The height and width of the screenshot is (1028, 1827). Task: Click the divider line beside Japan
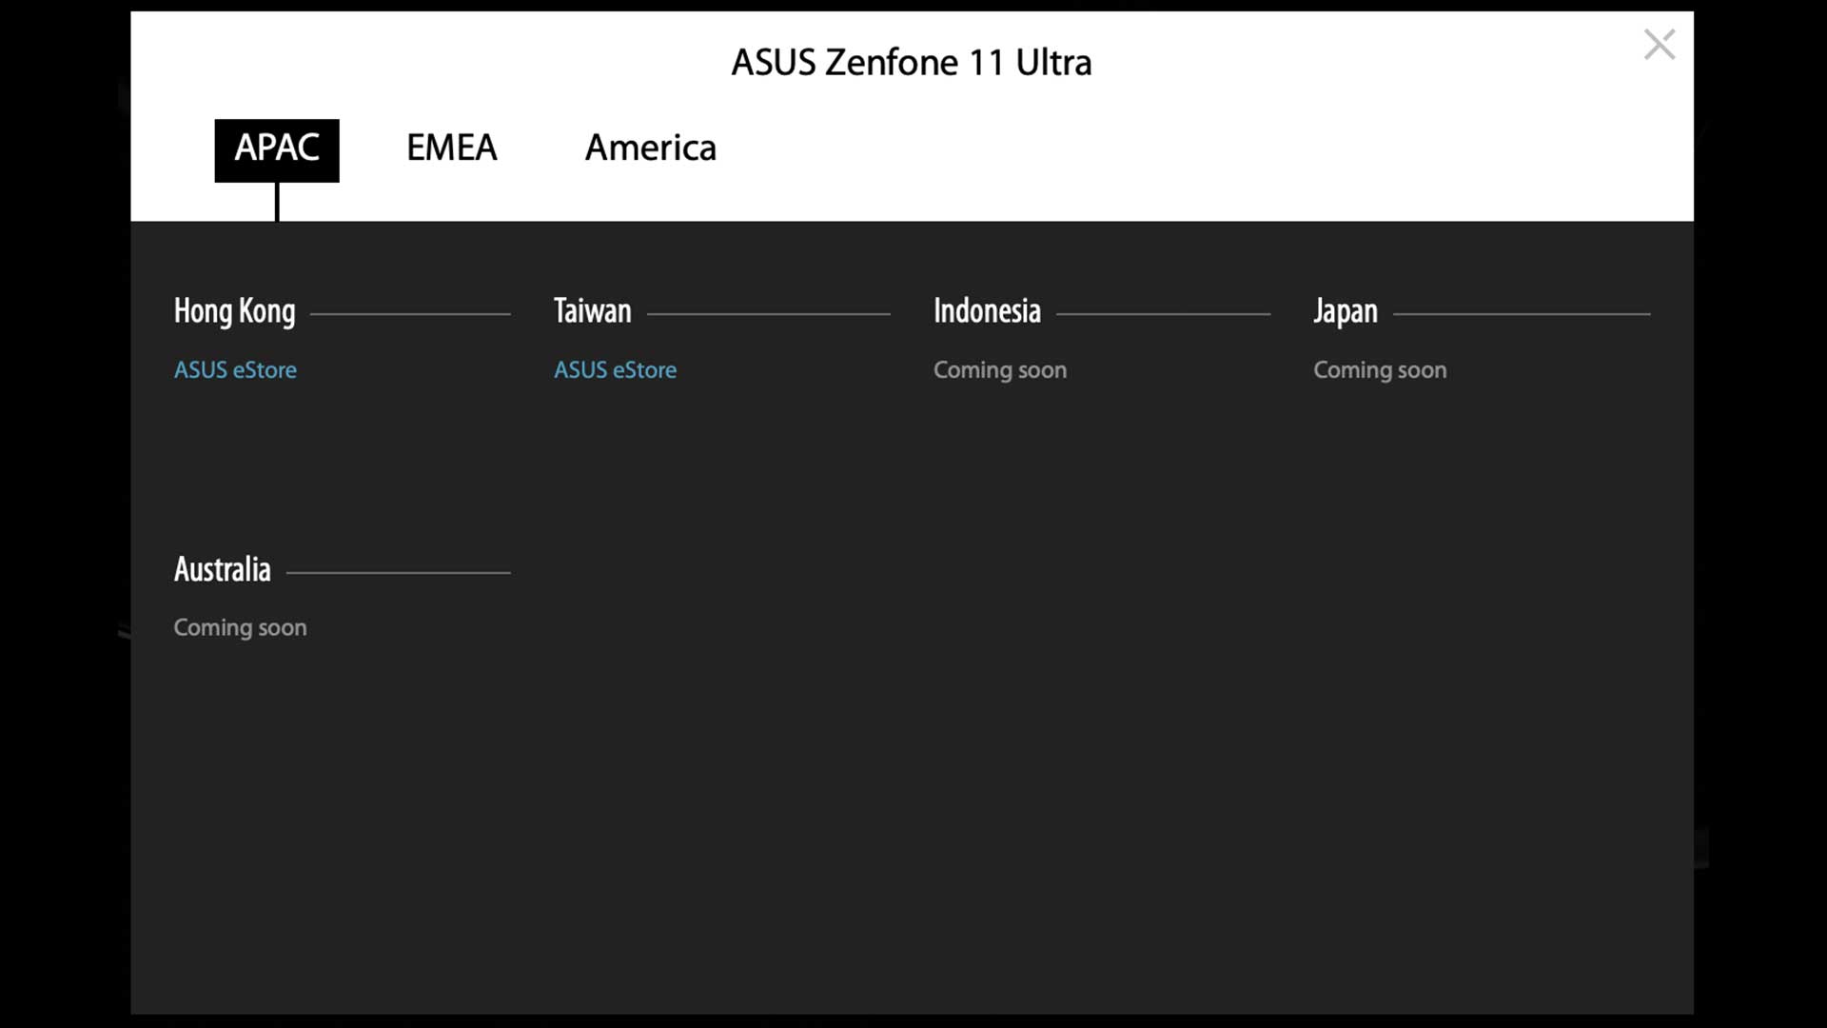pyautogui.click(x=1522, y=313)
